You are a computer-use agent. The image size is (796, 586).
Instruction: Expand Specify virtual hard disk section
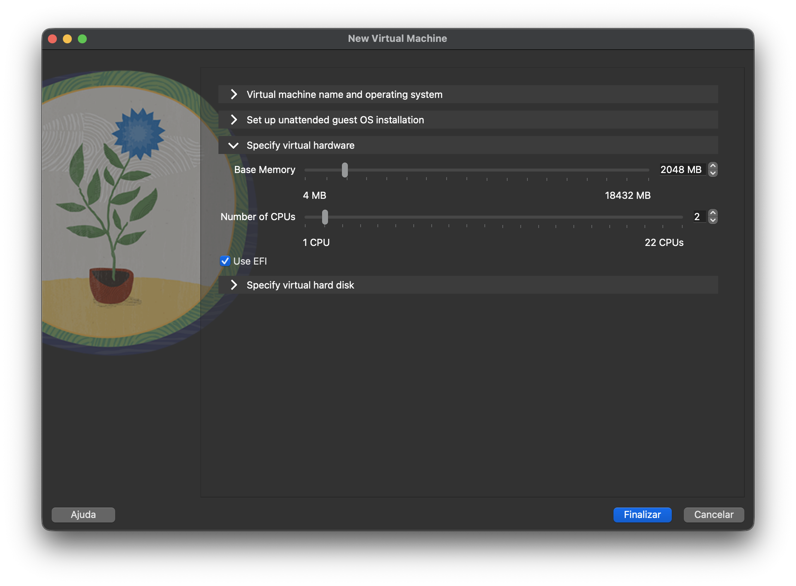point(300,285)
